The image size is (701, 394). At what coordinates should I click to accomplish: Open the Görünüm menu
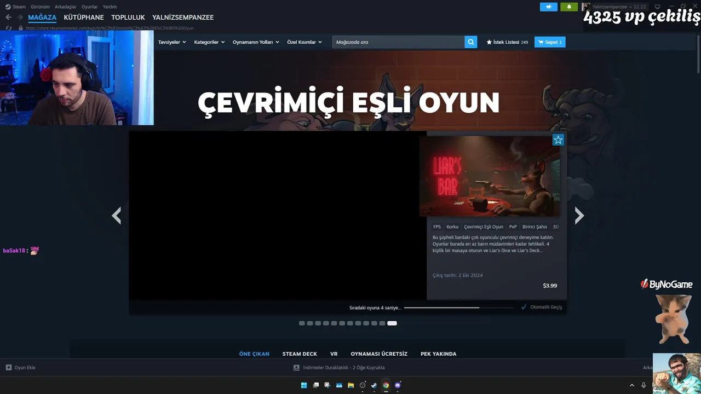(40, 7)
